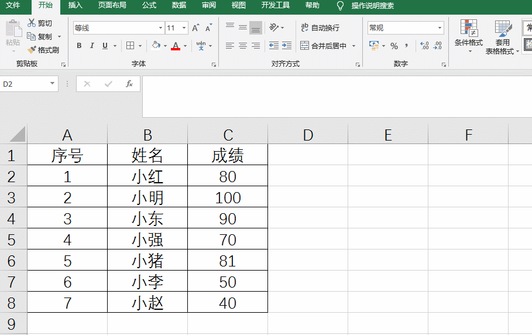The image size is (532, 335).
Task: Click 合并后居中 merge and center
Action: click(x=323, y=46)
